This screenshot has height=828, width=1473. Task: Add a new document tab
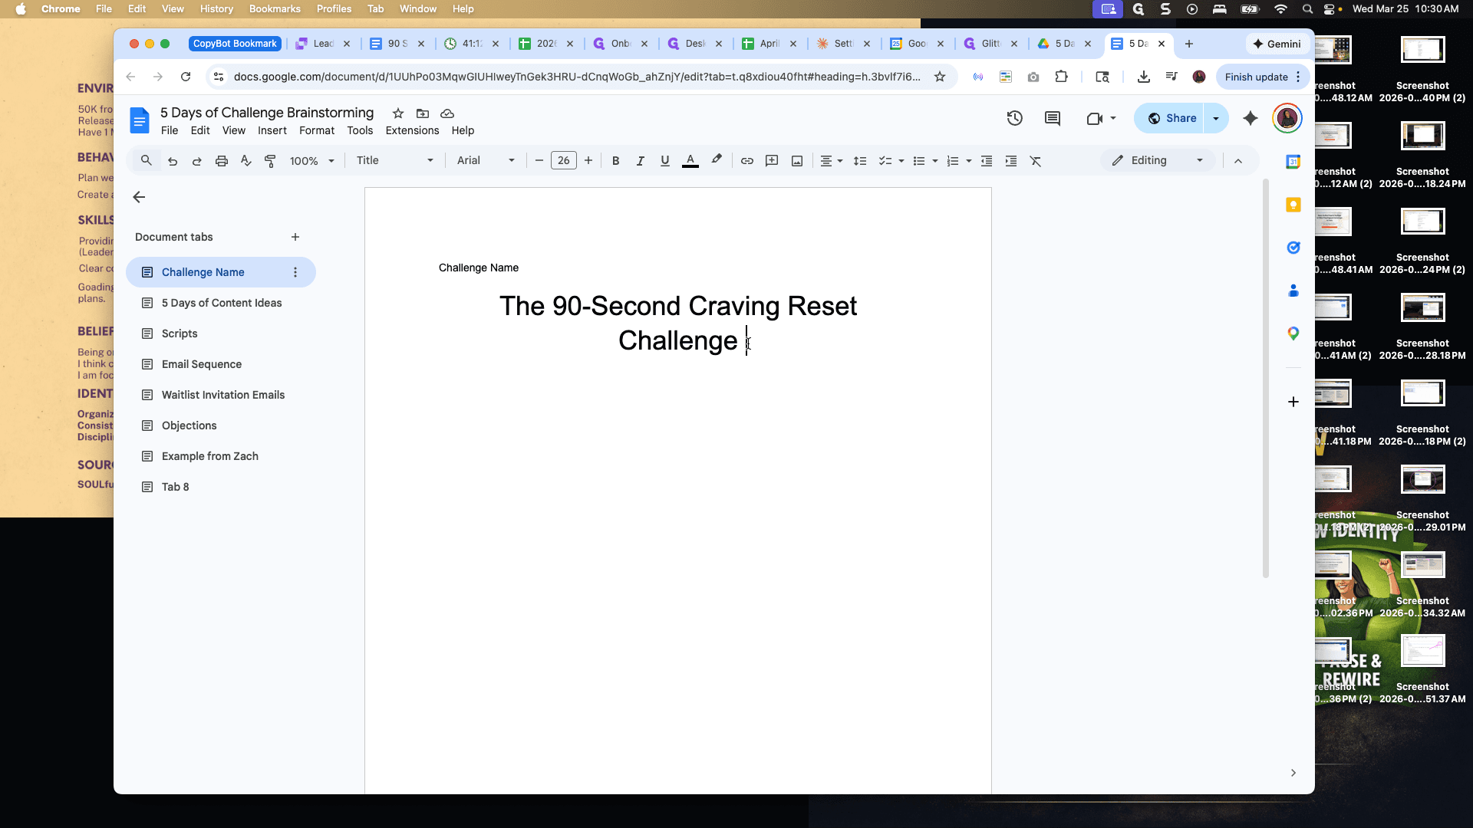point(295,237)
